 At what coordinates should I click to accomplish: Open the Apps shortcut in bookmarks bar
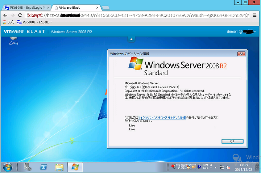(8, 22)
